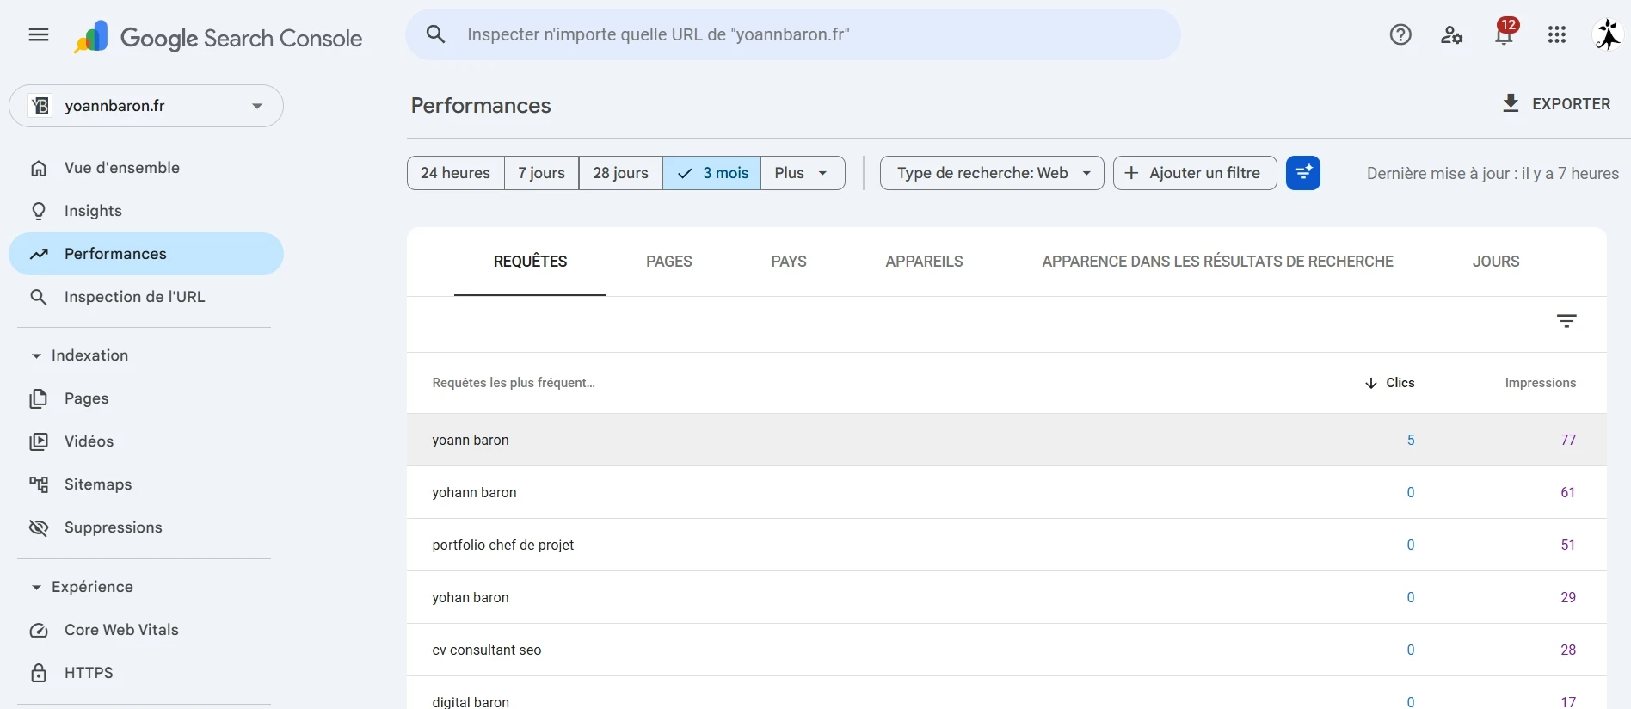Select the 'yoann baron' query row

(1006, 440)
